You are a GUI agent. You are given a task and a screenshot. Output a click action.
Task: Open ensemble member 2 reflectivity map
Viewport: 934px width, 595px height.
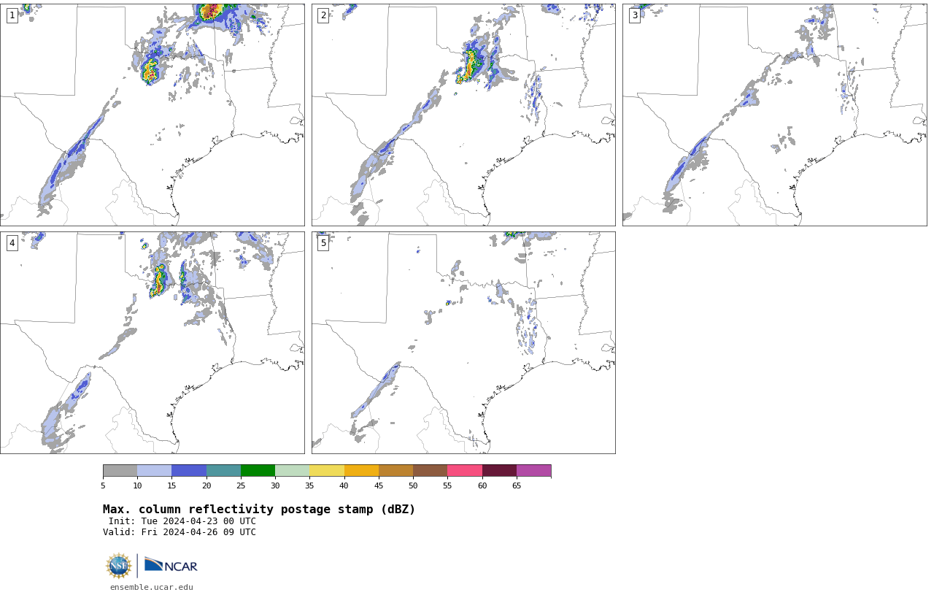[463, 115]
